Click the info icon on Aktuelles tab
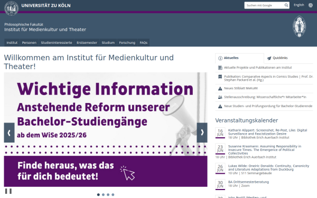The width and height of the screenshot is (317, 198). pyautogui.click(x=220, y=58)
